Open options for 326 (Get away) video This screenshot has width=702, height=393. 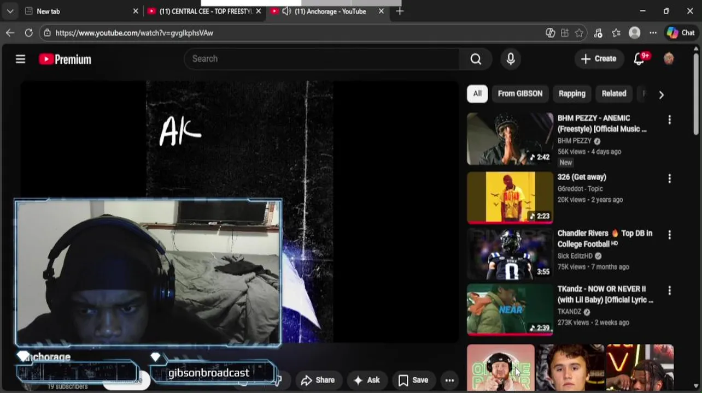(669, 178)
